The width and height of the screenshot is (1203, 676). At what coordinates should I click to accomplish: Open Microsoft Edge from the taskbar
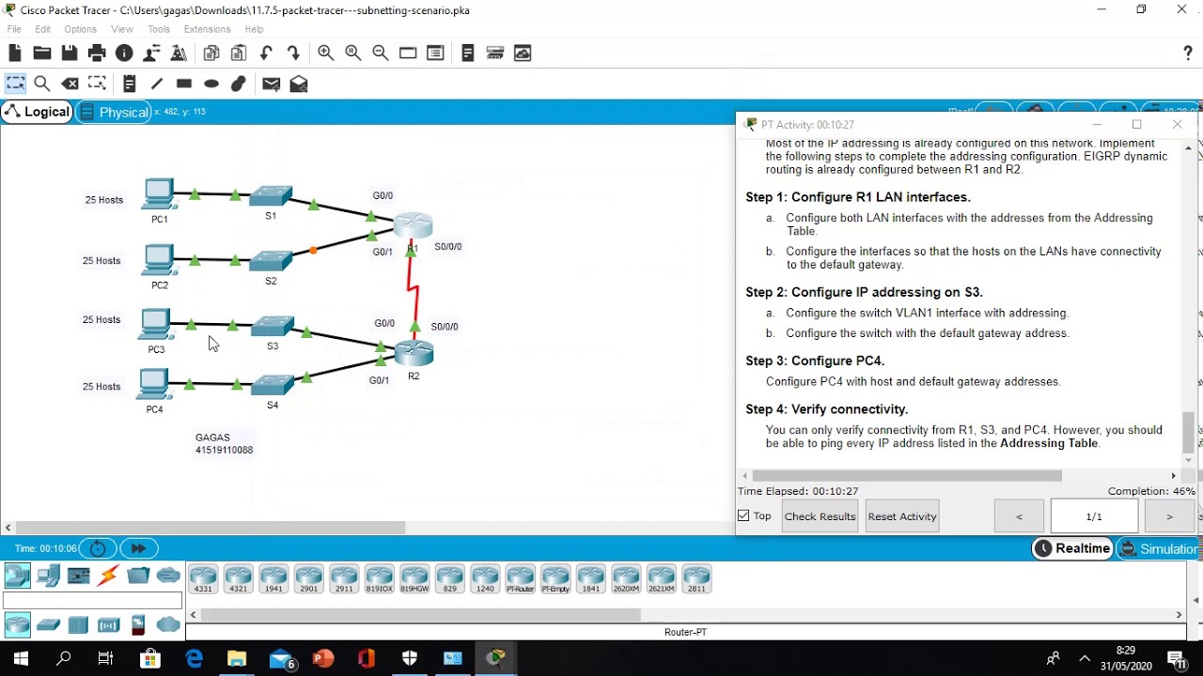[194, 658]
